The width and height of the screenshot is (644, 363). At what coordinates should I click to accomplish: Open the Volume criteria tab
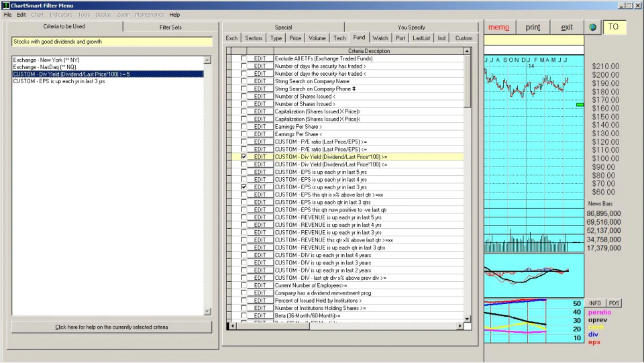[317, 38]
